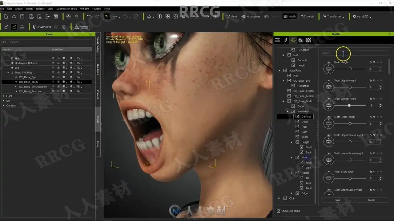Click the Undo arrow icon
This screenshot has height=221, width=394.
tap(89, 17)
